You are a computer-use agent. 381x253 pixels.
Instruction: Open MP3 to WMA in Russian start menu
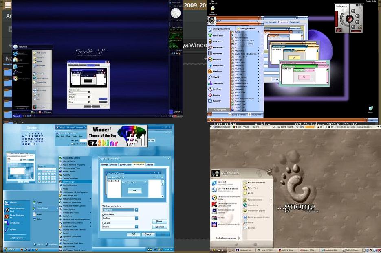(x=216, y=48)
